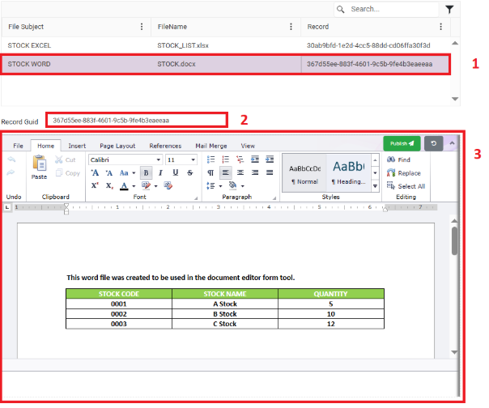Viewport: 489px width, 408px height.
Task: Open the paragraph shading dropdown arrow
Action: point(243,185)
